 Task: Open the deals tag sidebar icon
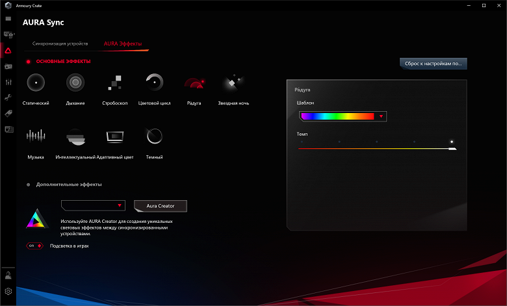point(8,114)
